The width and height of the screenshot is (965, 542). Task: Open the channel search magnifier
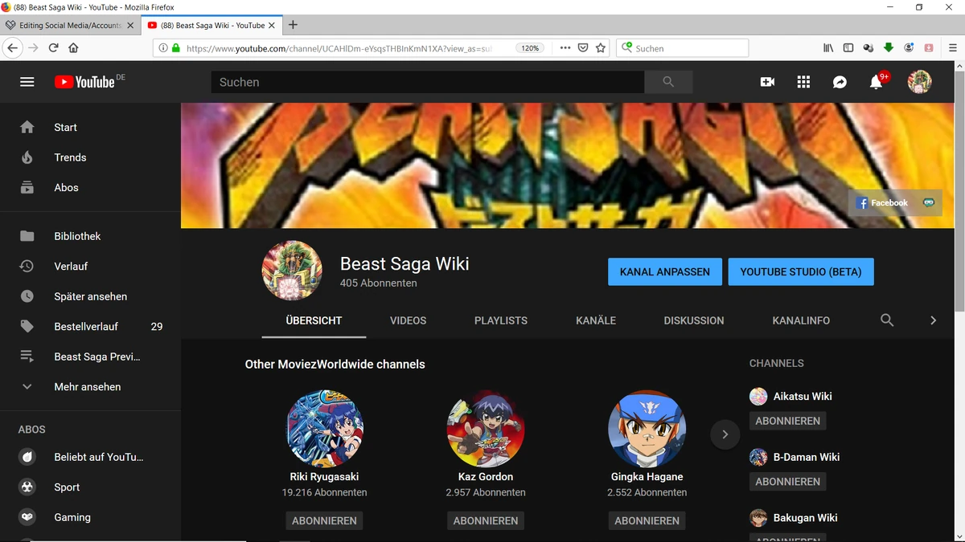886,320
